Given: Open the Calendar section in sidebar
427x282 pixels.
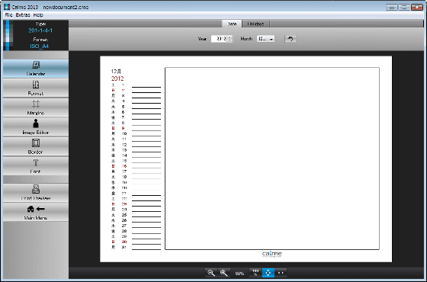Looking at the screenshot, I should 36,69.
